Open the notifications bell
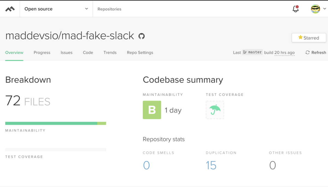Image resolution: width=328 pixels, height=187 pixels. click(295, 9)
